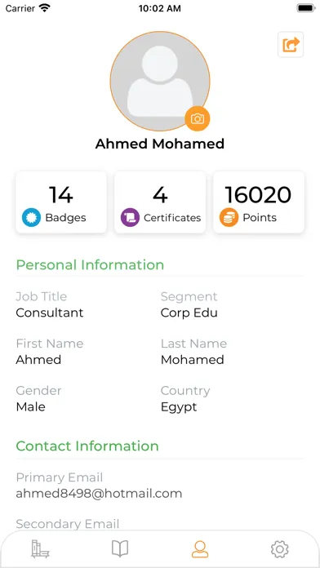This screenshot has width=320, height=568.
Task: Open the 16020 Points card
Action: pyautogui.click(x=259, y=202)
